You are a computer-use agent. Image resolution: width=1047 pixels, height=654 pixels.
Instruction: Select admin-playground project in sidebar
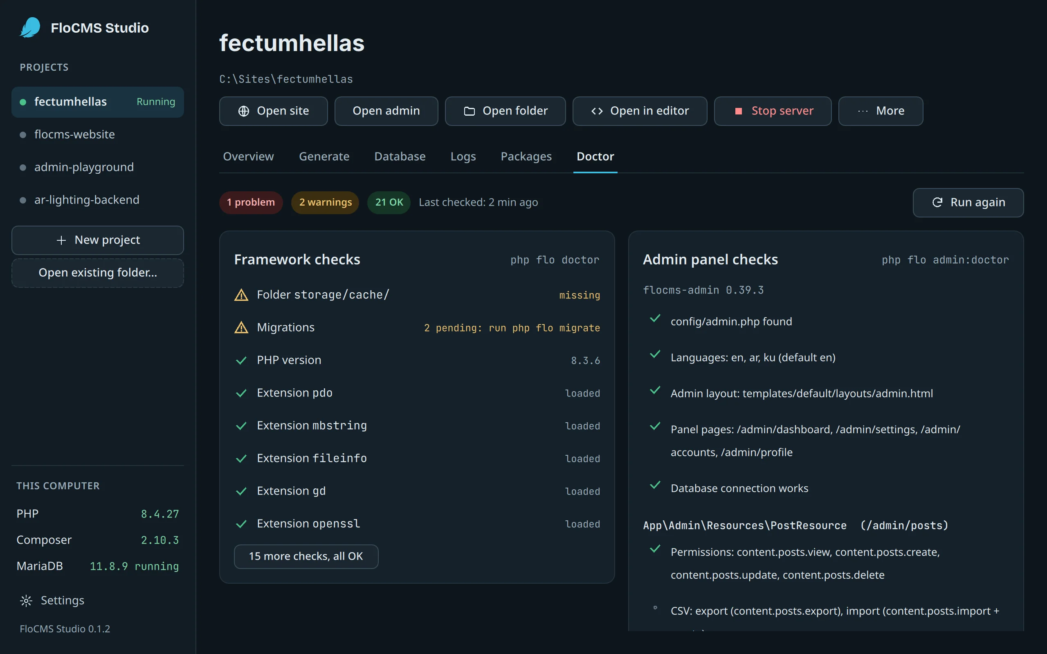tap(98, 168)
